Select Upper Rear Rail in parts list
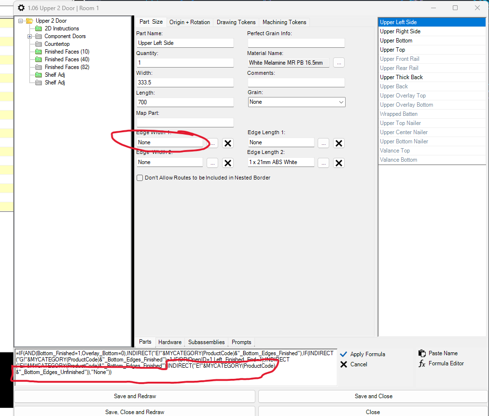Image resolution: width=489 pixels, height=416 pixels. [432, 68]
